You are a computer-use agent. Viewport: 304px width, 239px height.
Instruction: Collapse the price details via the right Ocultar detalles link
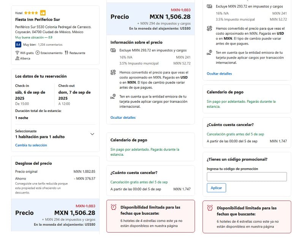coord(219,73)
